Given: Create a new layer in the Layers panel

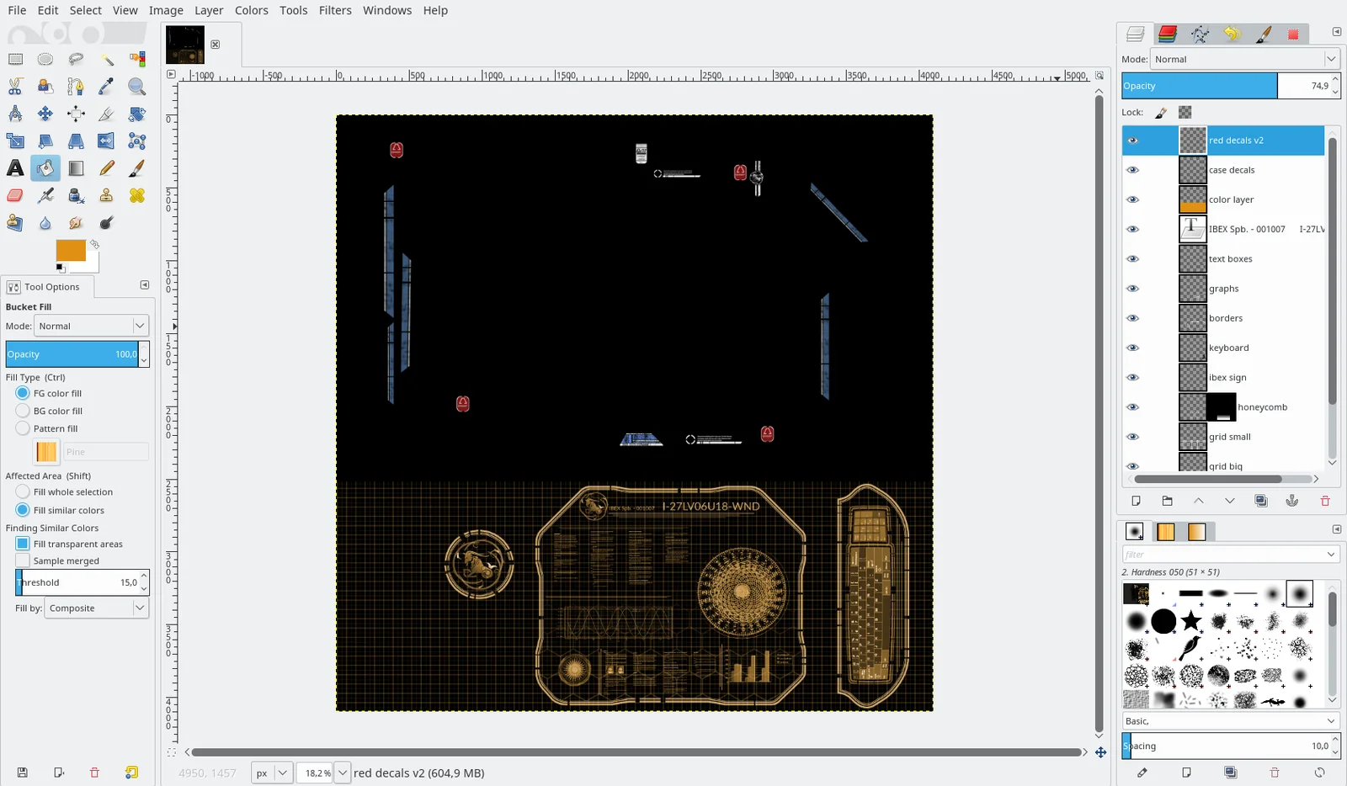Looking at the screenshot, I should (1136, 500).
